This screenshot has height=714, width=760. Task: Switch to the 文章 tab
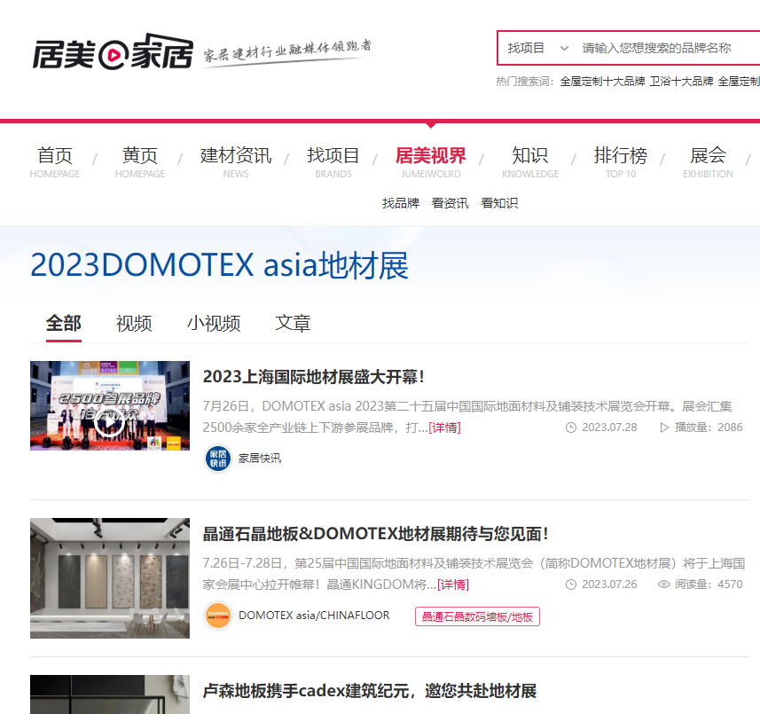293,324
